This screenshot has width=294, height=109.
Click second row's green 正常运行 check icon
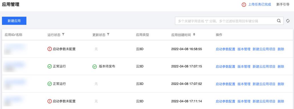[49, 67]
